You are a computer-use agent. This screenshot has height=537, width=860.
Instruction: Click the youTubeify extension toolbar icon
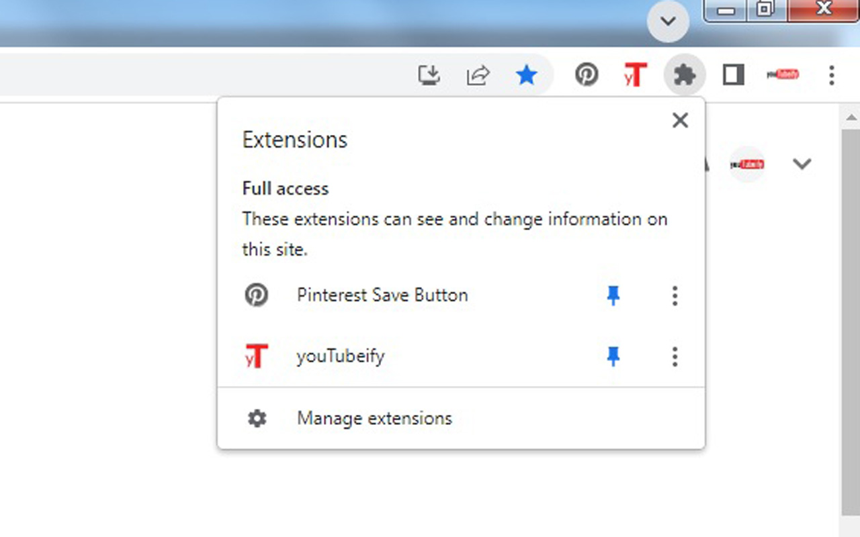(634, 75)
